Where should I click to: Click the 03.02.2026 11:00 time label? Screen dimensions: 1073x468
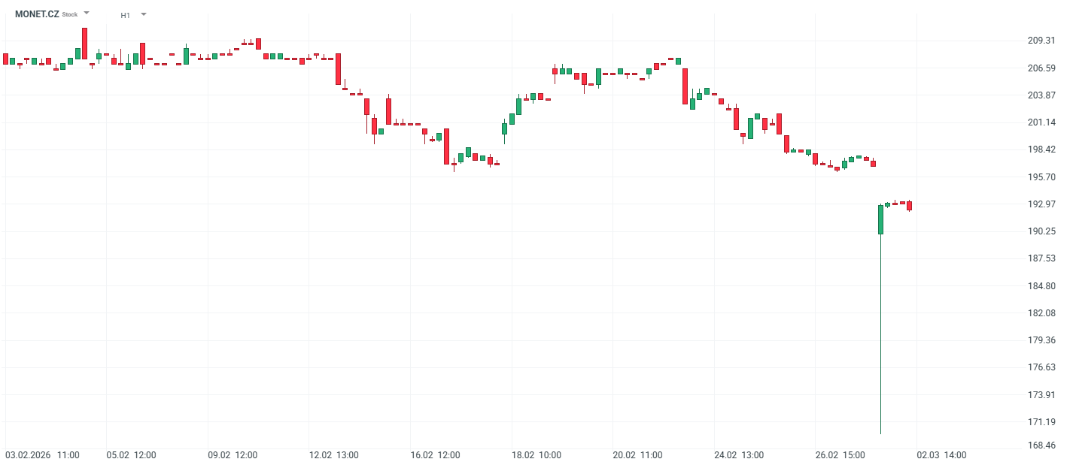click(42, 455)
